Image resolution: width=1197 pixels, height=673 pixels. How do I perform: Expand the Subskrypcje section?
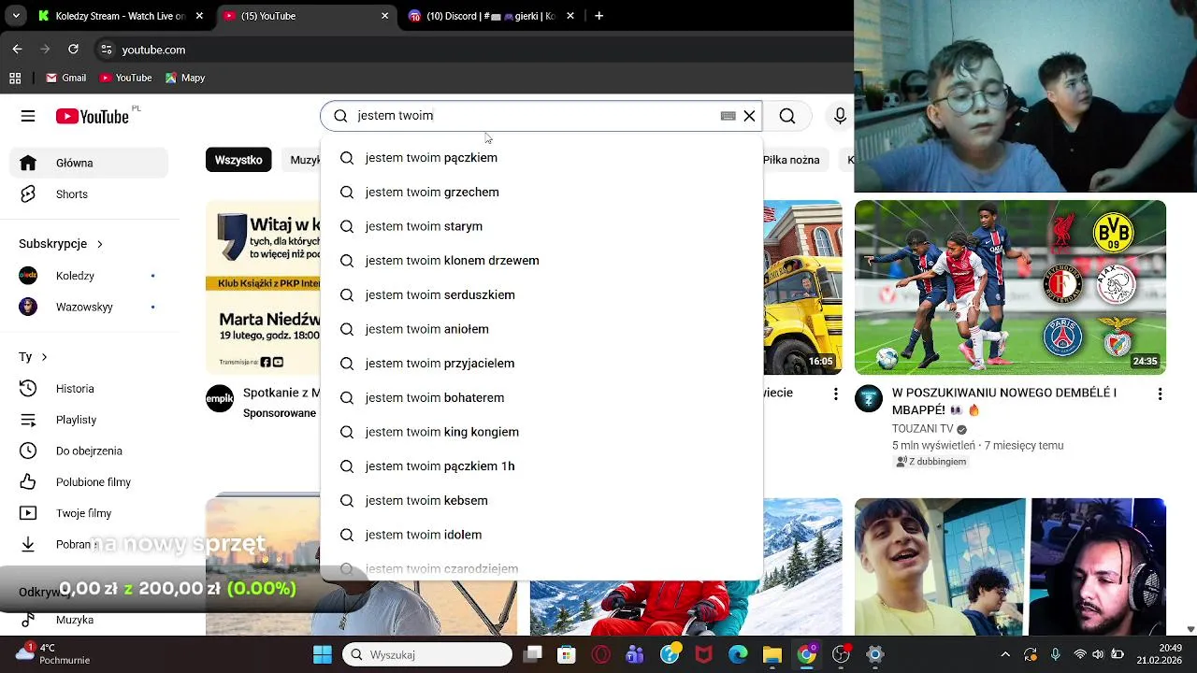coord(62,244)
